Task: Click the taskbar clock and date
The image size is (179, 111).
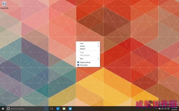Action: pos(175,109)
